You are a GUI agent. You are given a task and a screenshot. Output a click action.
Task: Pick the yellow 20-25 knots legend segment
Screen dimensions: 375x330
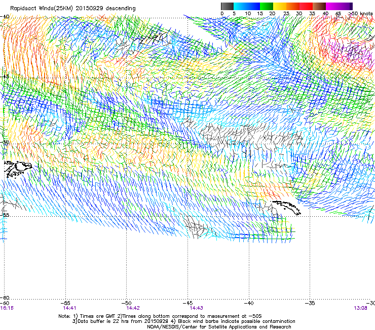click(x=280, y=6)
